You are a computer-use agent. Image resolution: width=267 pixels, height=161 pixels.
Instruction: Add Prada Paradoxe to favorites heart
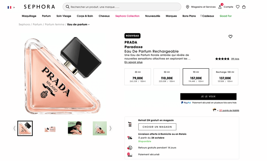click(x=230, y=36)
